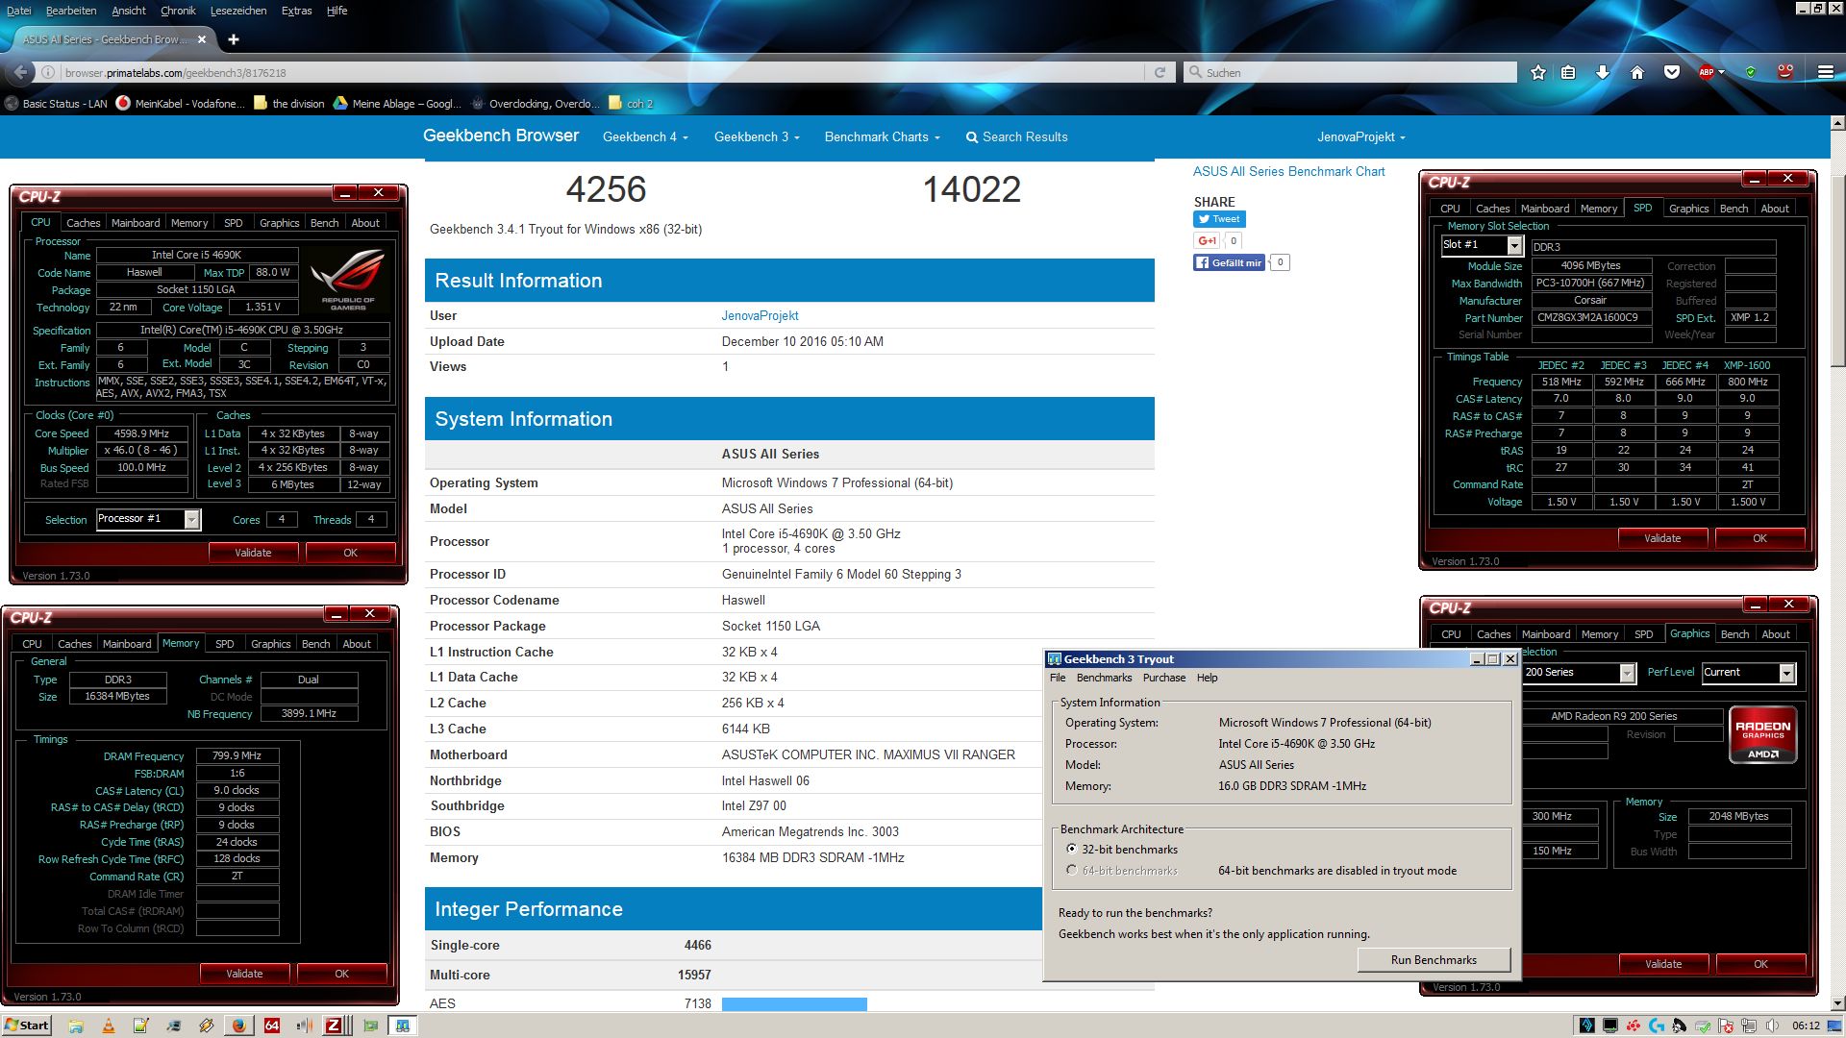Launch VLC cone icon in the taskbar
The image size is (1846, 1038).
coord(109,1026)
